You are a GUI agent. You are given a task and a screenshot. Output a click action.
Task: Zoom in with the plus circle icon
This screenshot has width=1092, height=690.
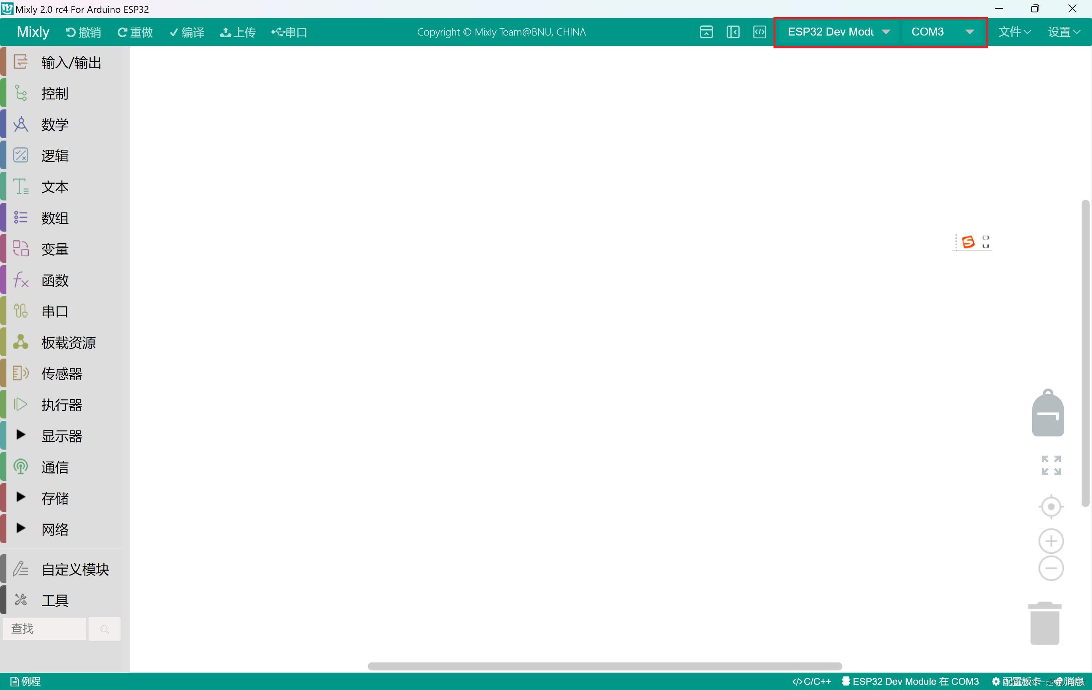(x=1051, y=541)
